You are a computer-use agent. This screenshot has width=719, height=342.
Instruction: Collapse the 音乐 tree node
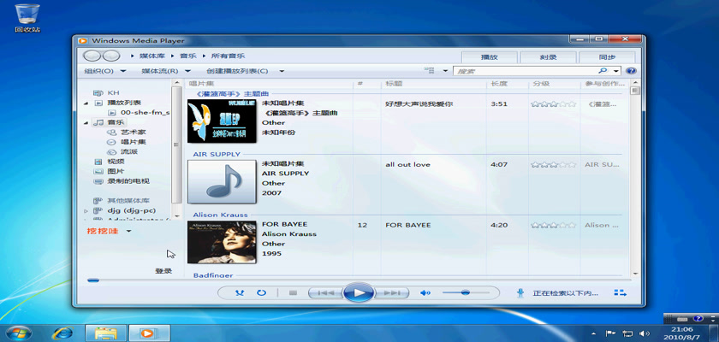[87, 123]
